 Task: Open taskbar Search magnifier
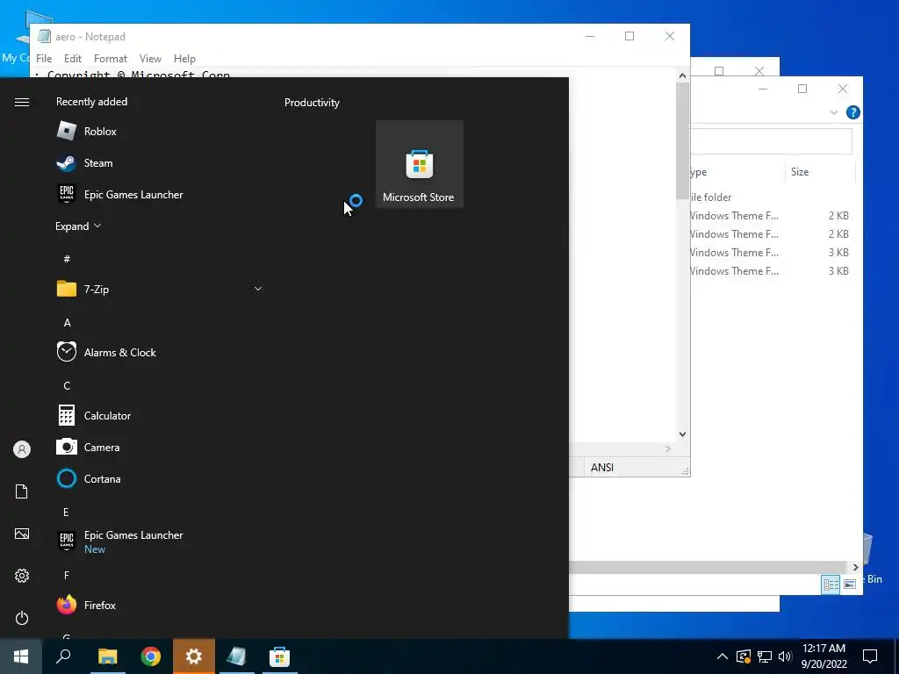[63, 656]
